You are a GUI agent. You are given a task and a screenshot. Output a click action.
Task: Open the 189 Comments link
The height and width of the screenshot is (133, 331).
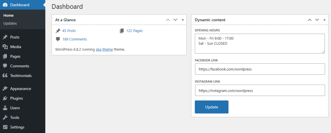pos(74,39)
